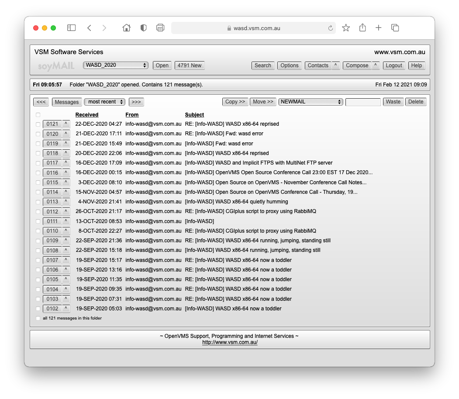459x399 pixels.
Task: Click the Messages button
Action: (67, 102)
